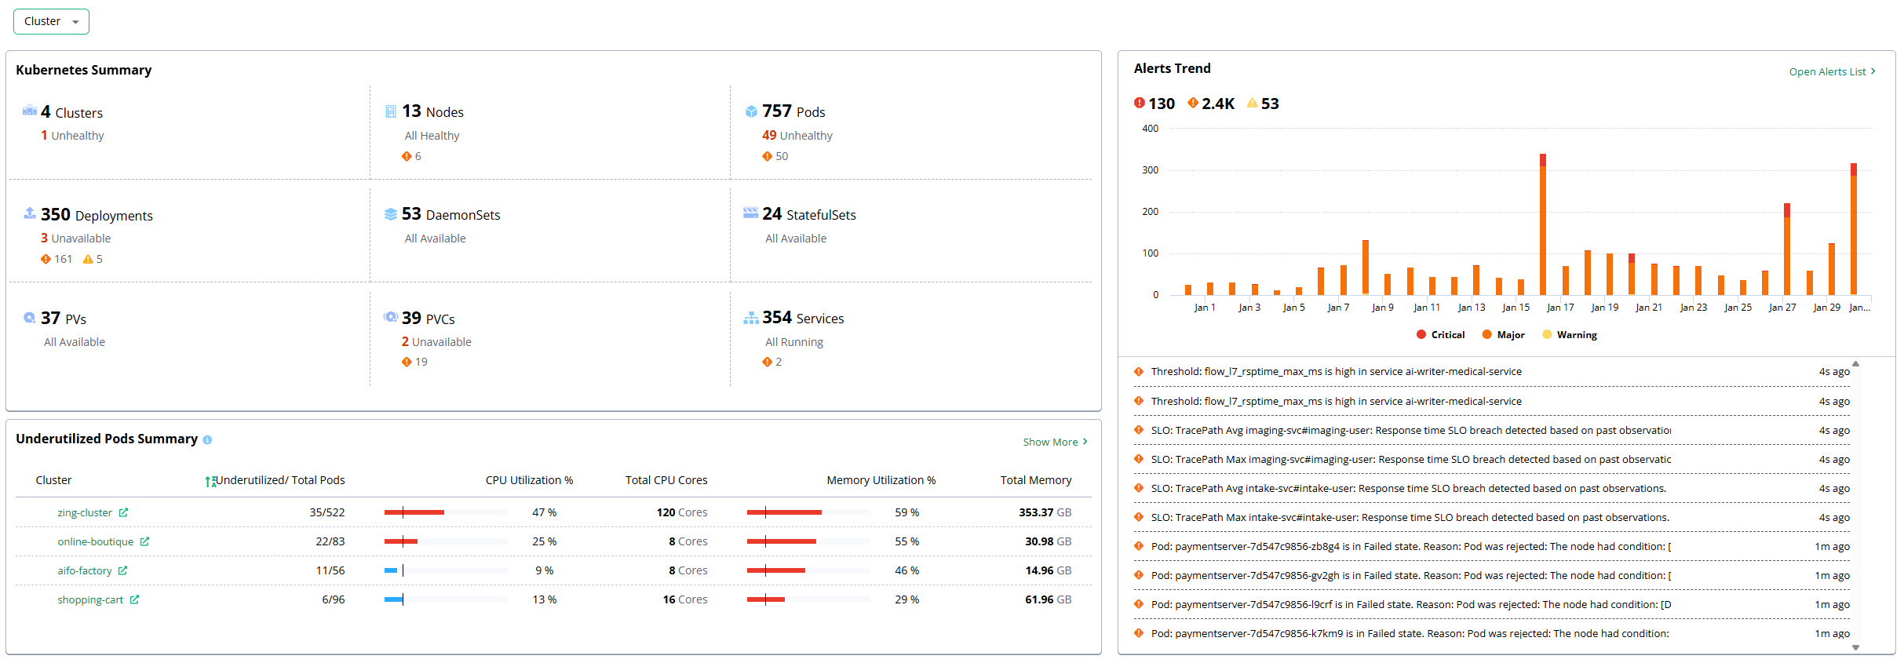Open external link icon for aifo-factory
The width and height of the screenshot is (1904, 663).
pos(122,571)
